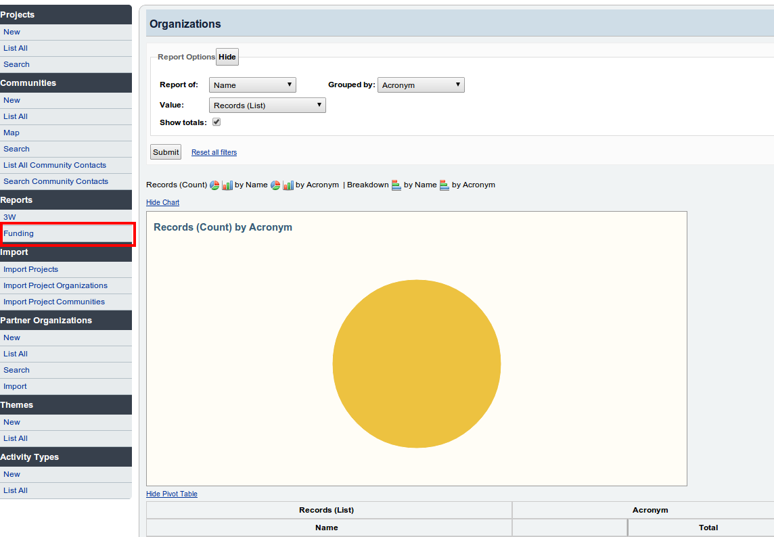Screen dimensions: 774x537
Task: Click the bar chart icon for by Acronym
Action: point(288,185)
